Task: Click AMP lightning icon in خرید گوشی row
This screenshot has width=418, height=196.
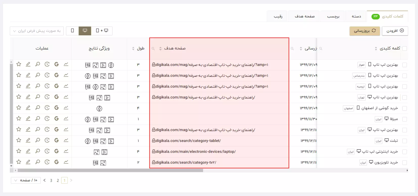Action: click(x=99, y=109)
